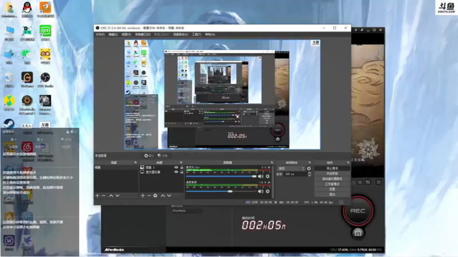This screenshot has width=458, height=257.
Task: Click the lock icon on danmaku assistant overlay
Action: coord(68,132)
